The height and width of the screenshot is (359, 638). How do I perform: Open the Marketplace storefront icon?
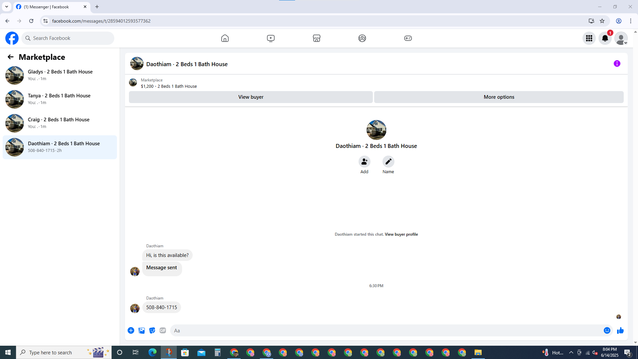(x=317, y=38)
